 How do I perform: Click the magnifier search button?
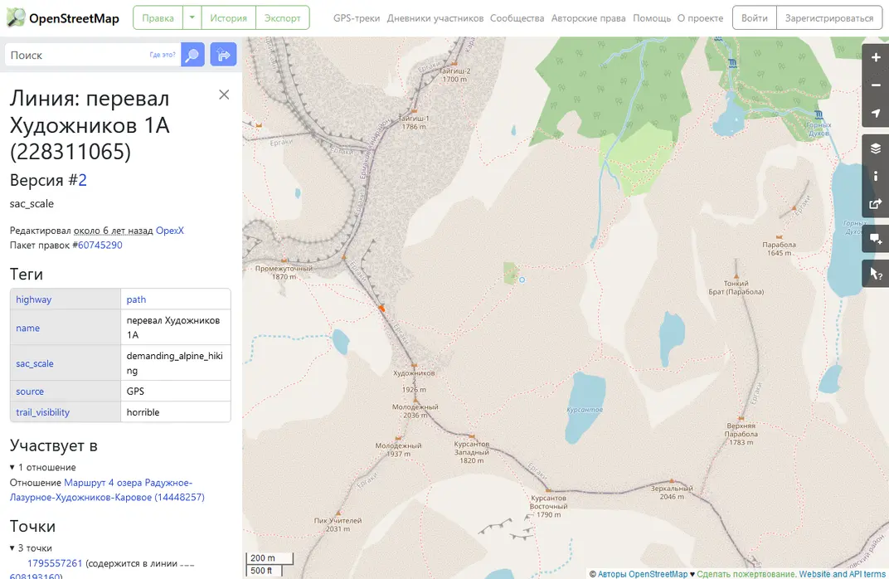coord(192,55)
